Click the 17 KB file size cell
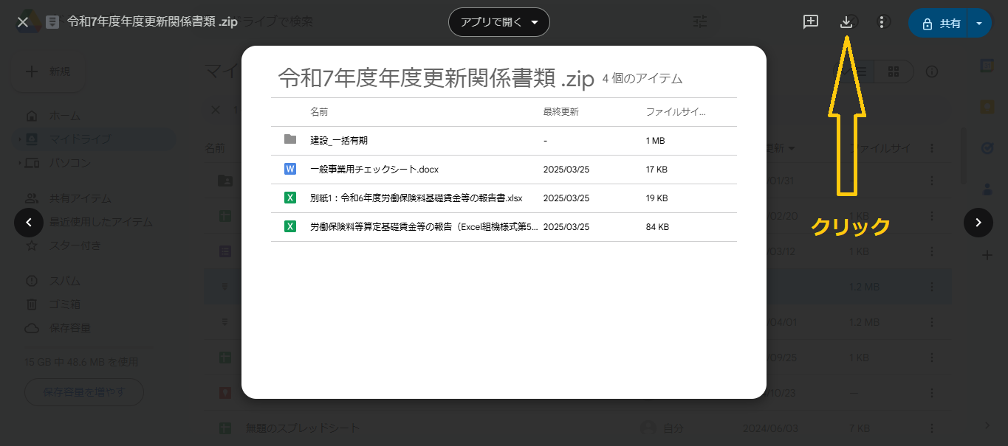The image size is (1008, 446). [656, 169]
